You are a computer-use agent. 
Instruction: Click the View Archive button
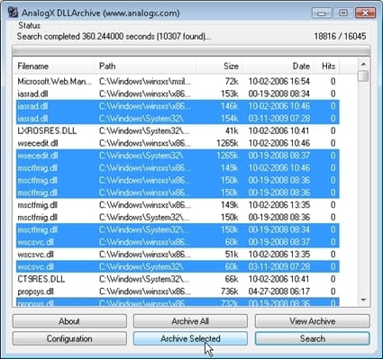coord(313,321)
